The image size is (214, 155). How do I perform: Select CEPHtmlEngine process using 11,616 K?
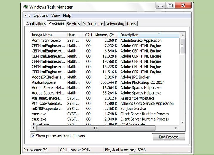[105, 72]
